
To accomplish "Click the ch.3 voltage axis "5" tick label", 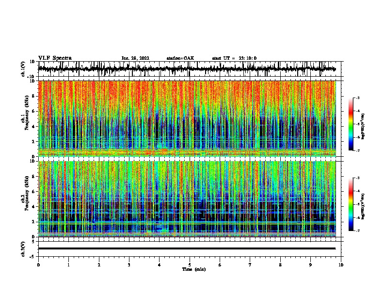I will (x=33, y=242).
